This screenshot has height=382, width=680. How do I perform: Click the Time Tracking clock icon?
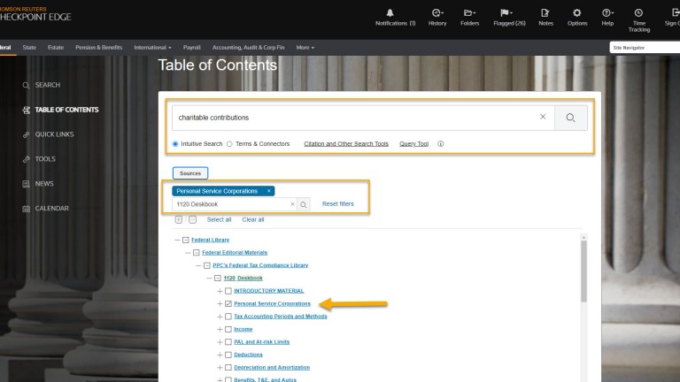638,12
